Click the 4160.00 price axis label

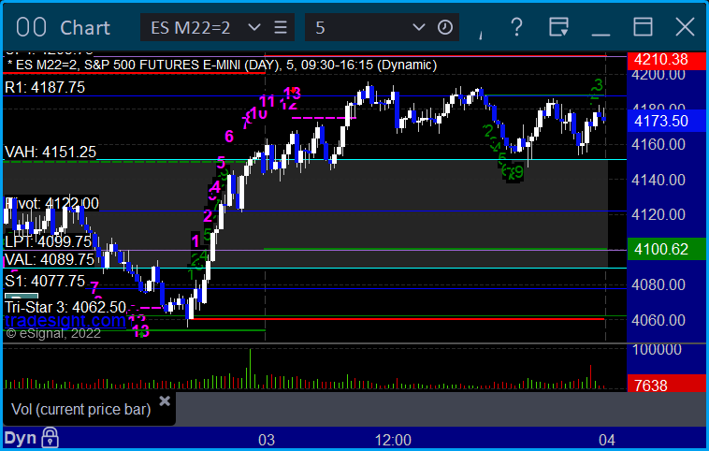pyautogui.click(x=658, y=145)
